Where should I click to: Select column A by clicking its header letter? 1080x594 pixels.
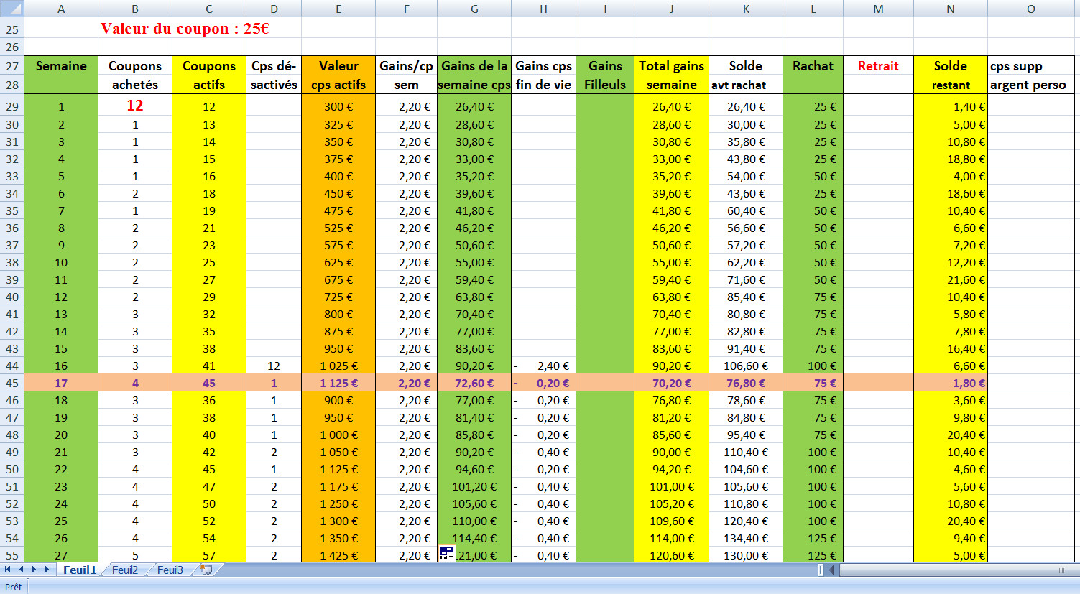tap(61, 8)
